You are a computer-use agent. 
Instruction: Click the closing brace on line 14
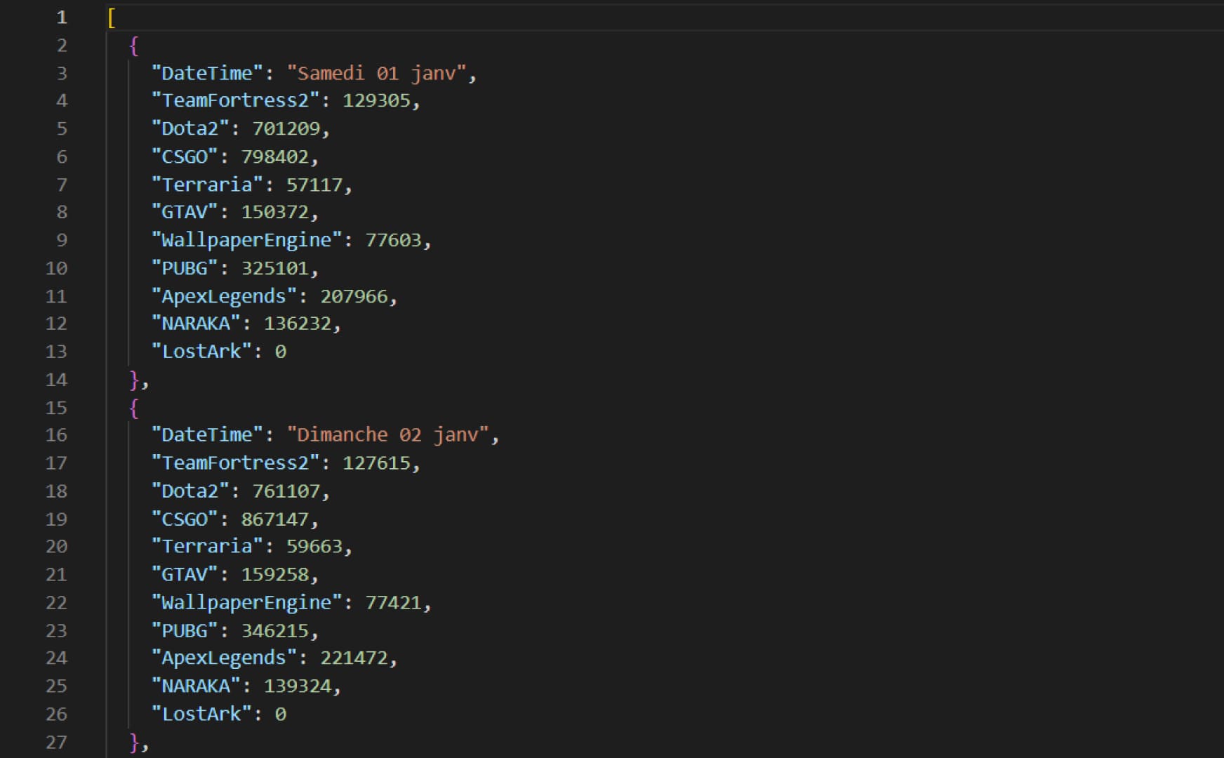pyautogui.click(x=135, y=380)
